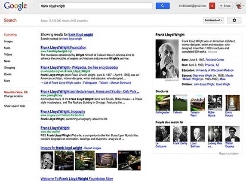246x181 pixels.
Task: Click the + Share button
Action: [225, 6]
